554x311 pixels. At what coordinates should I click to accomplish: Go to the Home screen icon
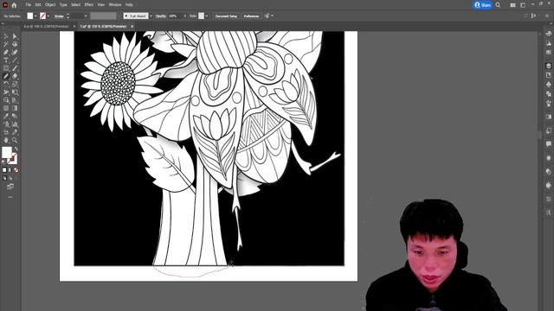(x=14, y=5)
